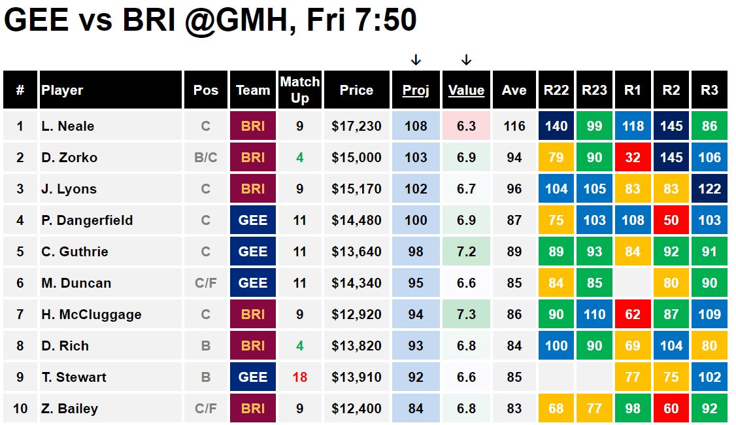Click D. Zorko's red R1 score of 32

633,158
